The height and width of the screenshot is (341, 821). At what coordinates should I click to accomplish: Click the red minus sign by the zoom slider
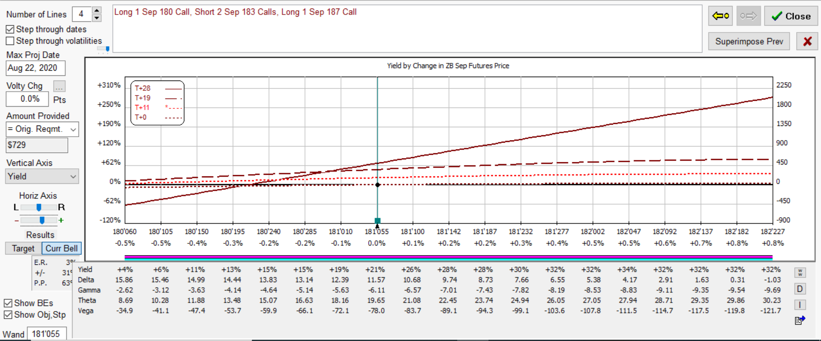[17, 220]
